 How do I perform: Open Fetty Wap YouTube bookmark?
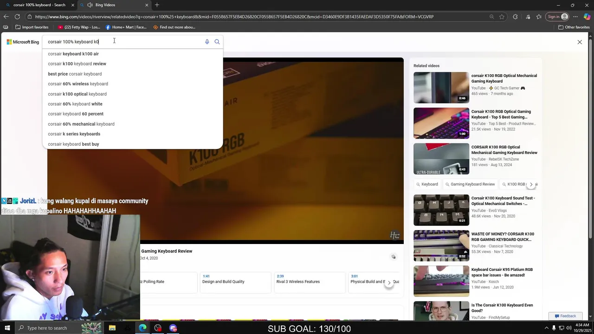[79, 27]
